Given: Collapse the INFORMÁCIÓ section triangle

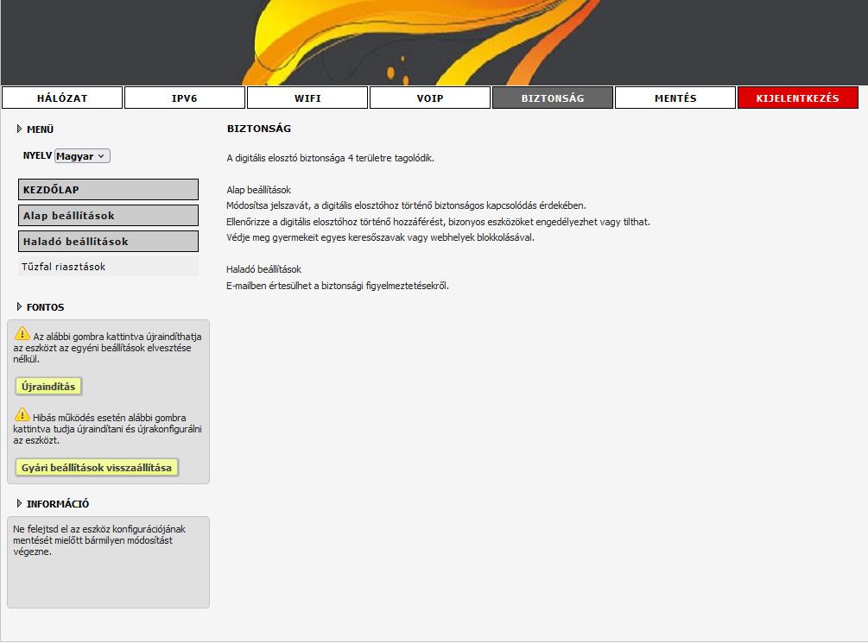Looking at the screenshot, I should (x=19, y=503).
